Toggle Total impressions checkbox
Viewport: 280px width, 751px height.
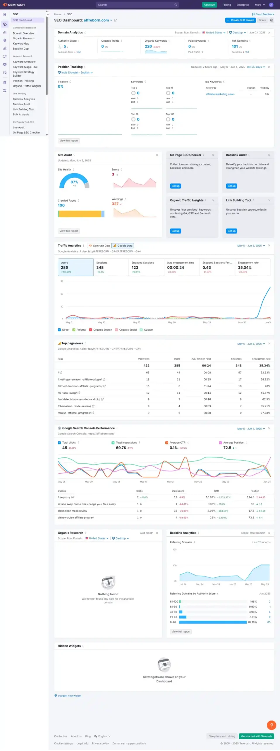[113, 443]
